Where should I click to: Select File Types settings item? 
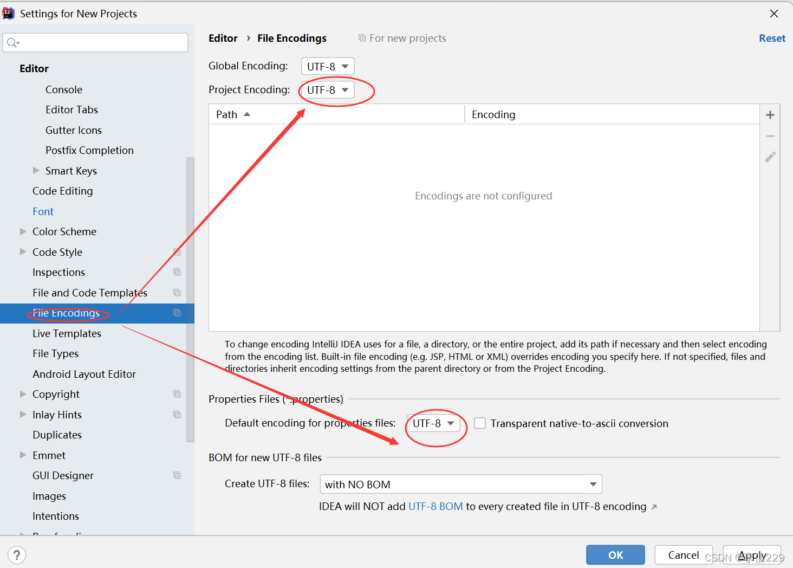click(x=55, y=353)
